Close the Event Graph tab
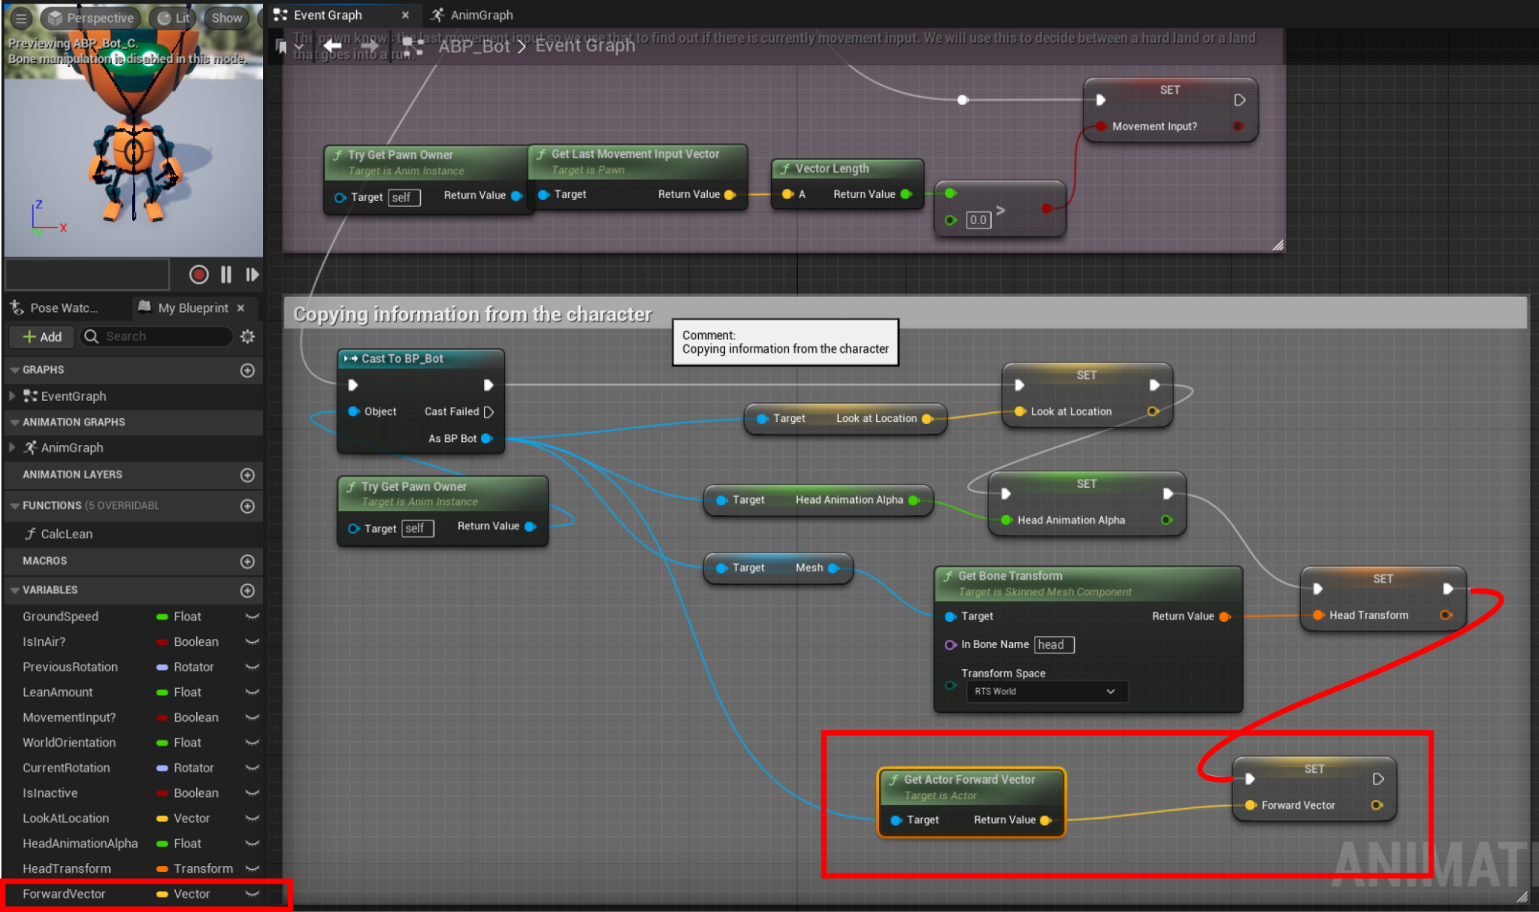Image resolution: width=1539 pixels, height=912 pixels. point(405,15)
